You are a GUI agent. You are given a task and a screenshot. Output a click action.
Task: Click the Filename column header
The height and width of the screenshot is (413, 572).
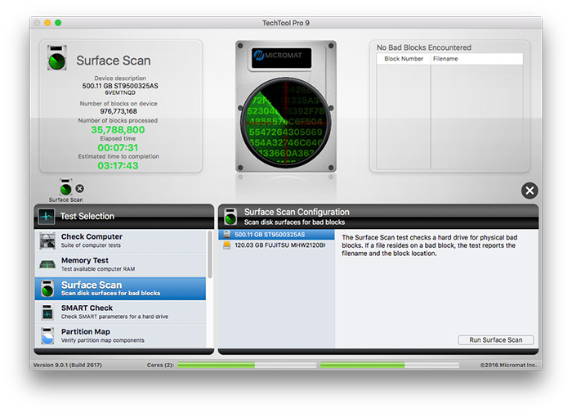[476, 59]
